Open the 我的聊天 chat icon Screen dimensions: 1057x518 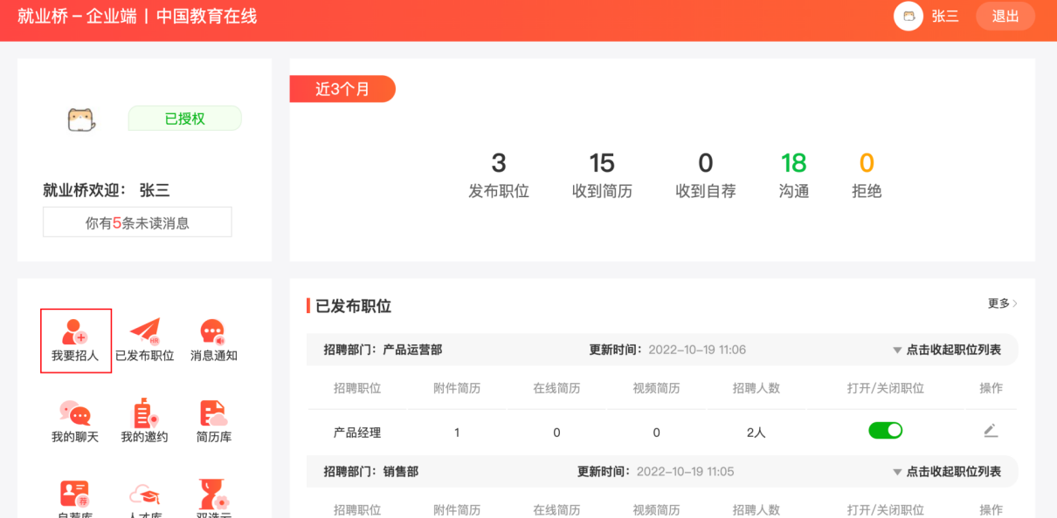coord(75,419)
